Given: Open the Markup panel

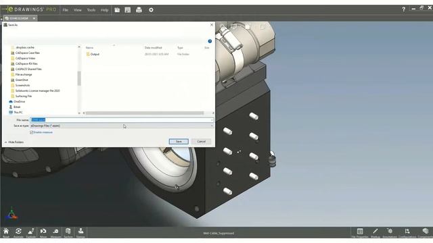Looking at the screenshot, I should point(375,233).
